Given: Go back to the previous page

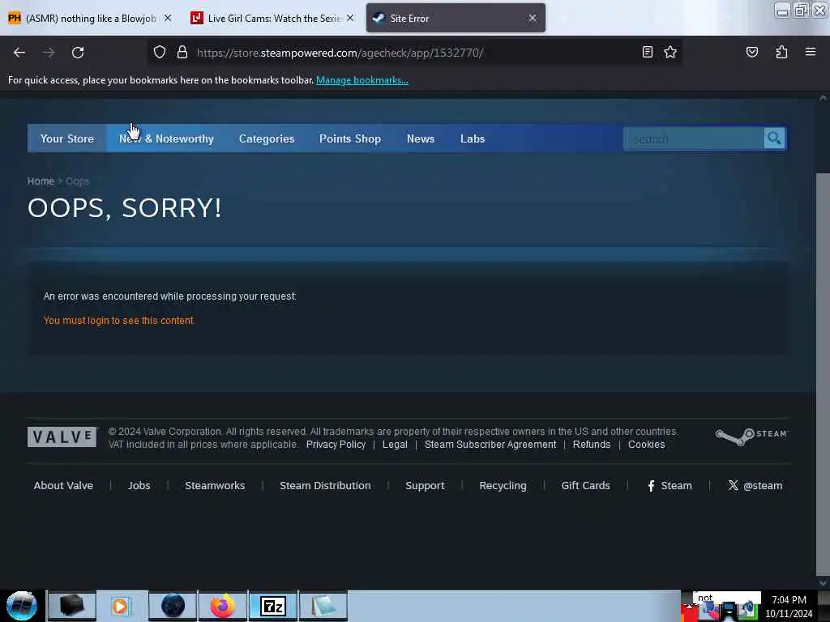Looking at the screenshot, I should [19, 53].
